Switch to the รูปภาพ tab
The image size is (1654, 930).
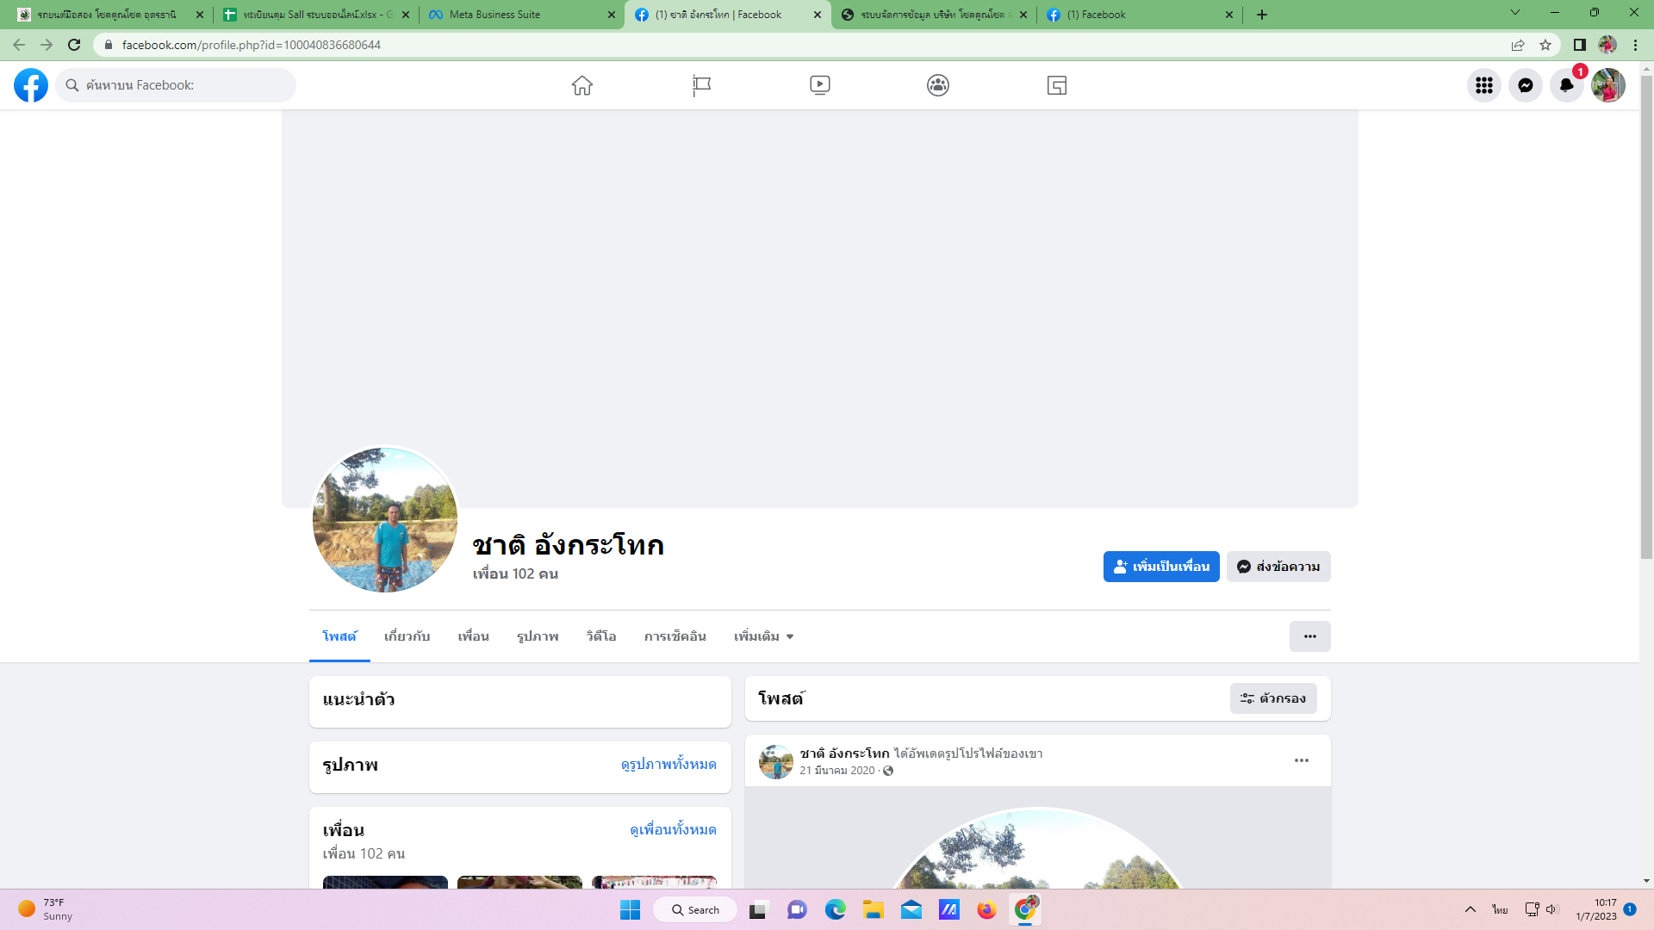538,636
